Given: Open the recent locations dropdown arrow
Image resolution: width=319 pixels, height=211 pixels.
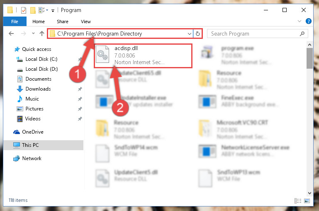Looking at the screenshot, I should click(33, 33).
